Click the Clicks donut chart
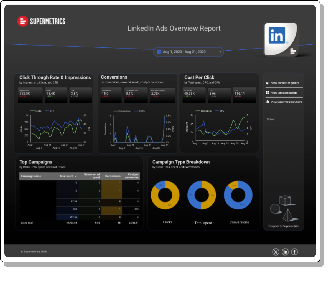This screenshot has width=331, height=283. 165,195
